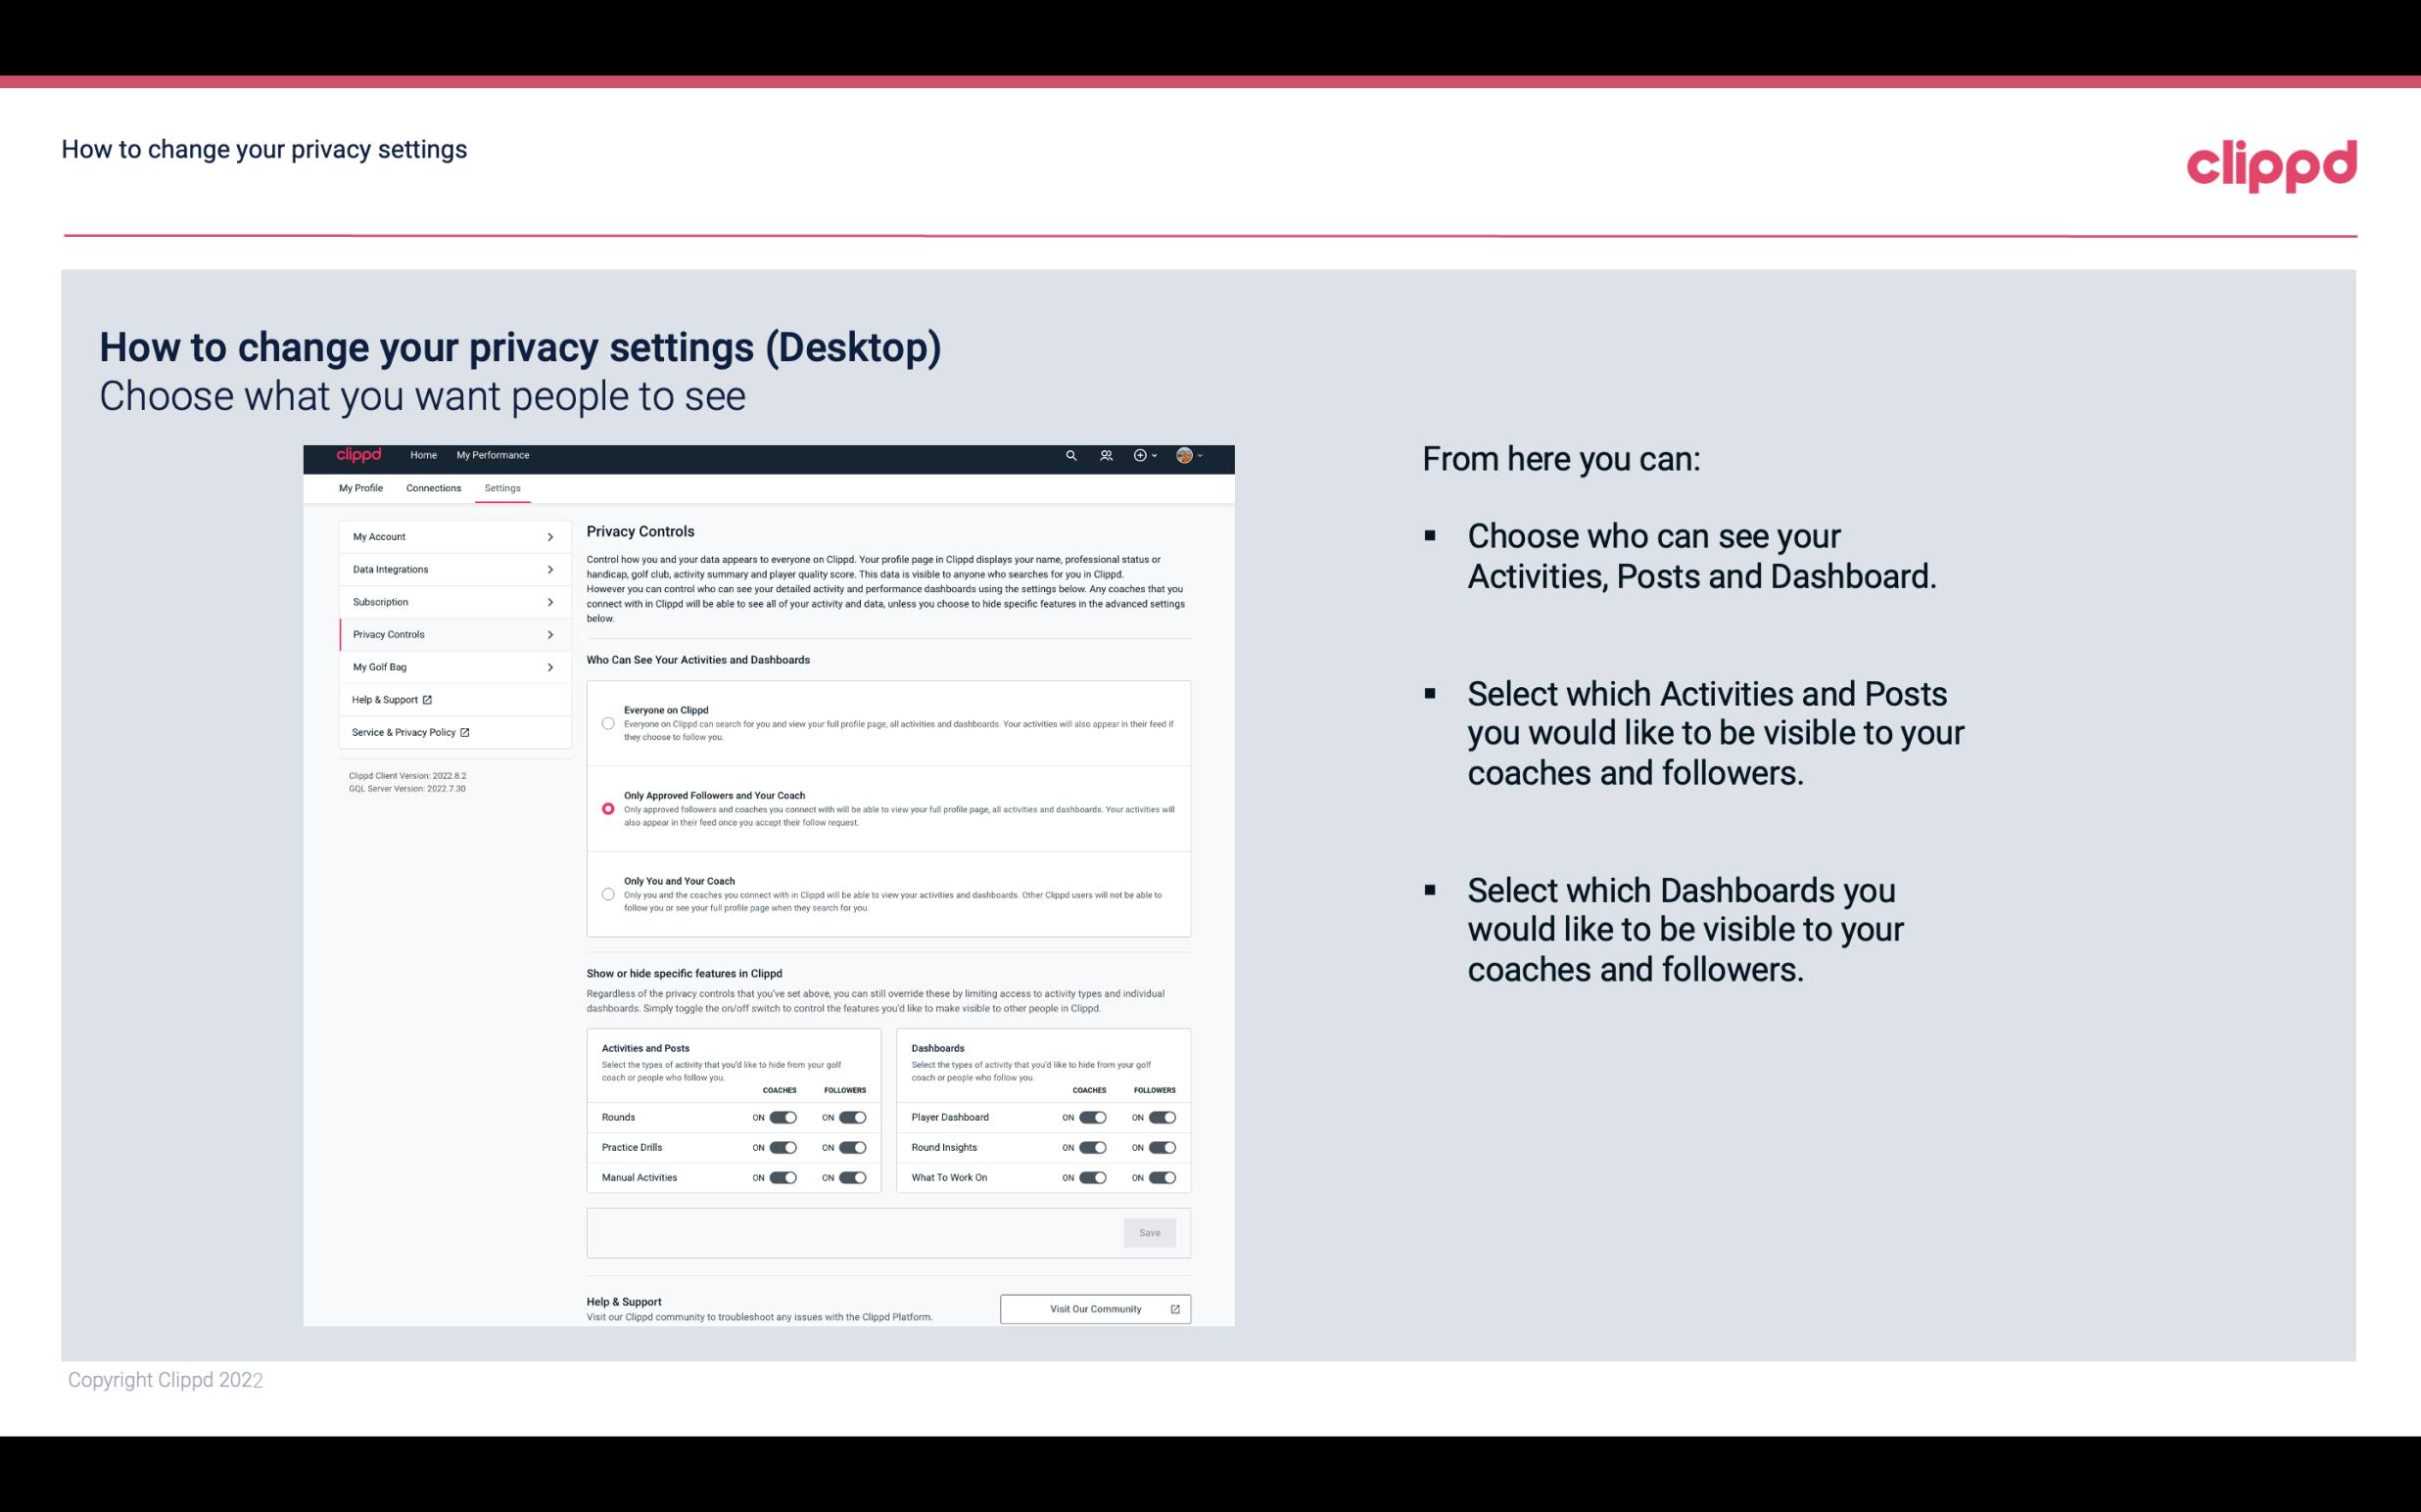Expand the Subscription section chevron
The height and width of the screenshot is (1512, 2421).
coord(549,601)
